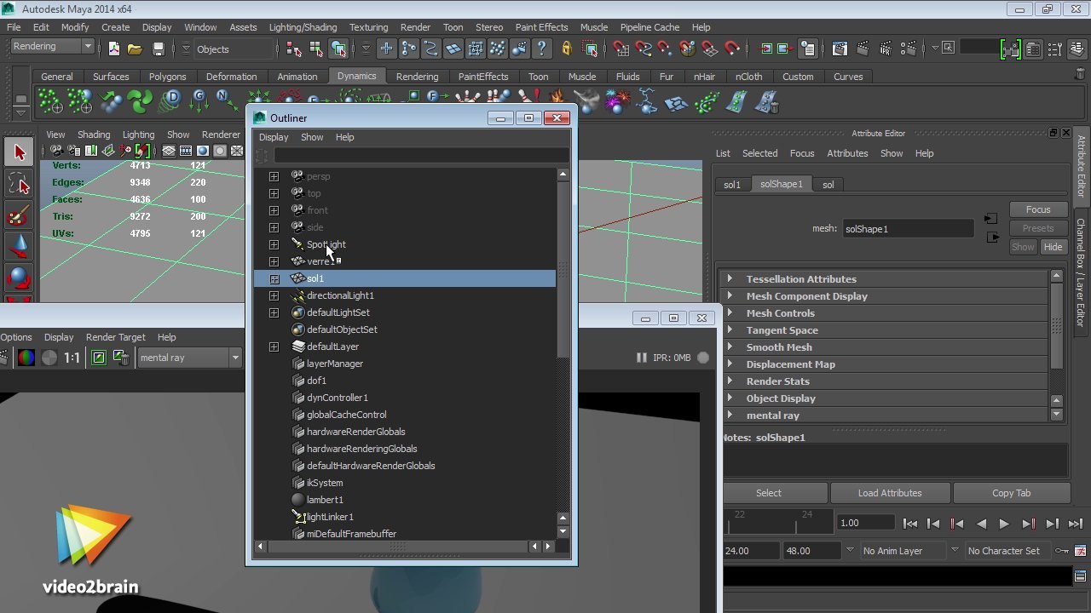Switch to the Polygons shelf tab
Image resolution: width=1091 pixels, height=613 pixels.
coord(167,77)
